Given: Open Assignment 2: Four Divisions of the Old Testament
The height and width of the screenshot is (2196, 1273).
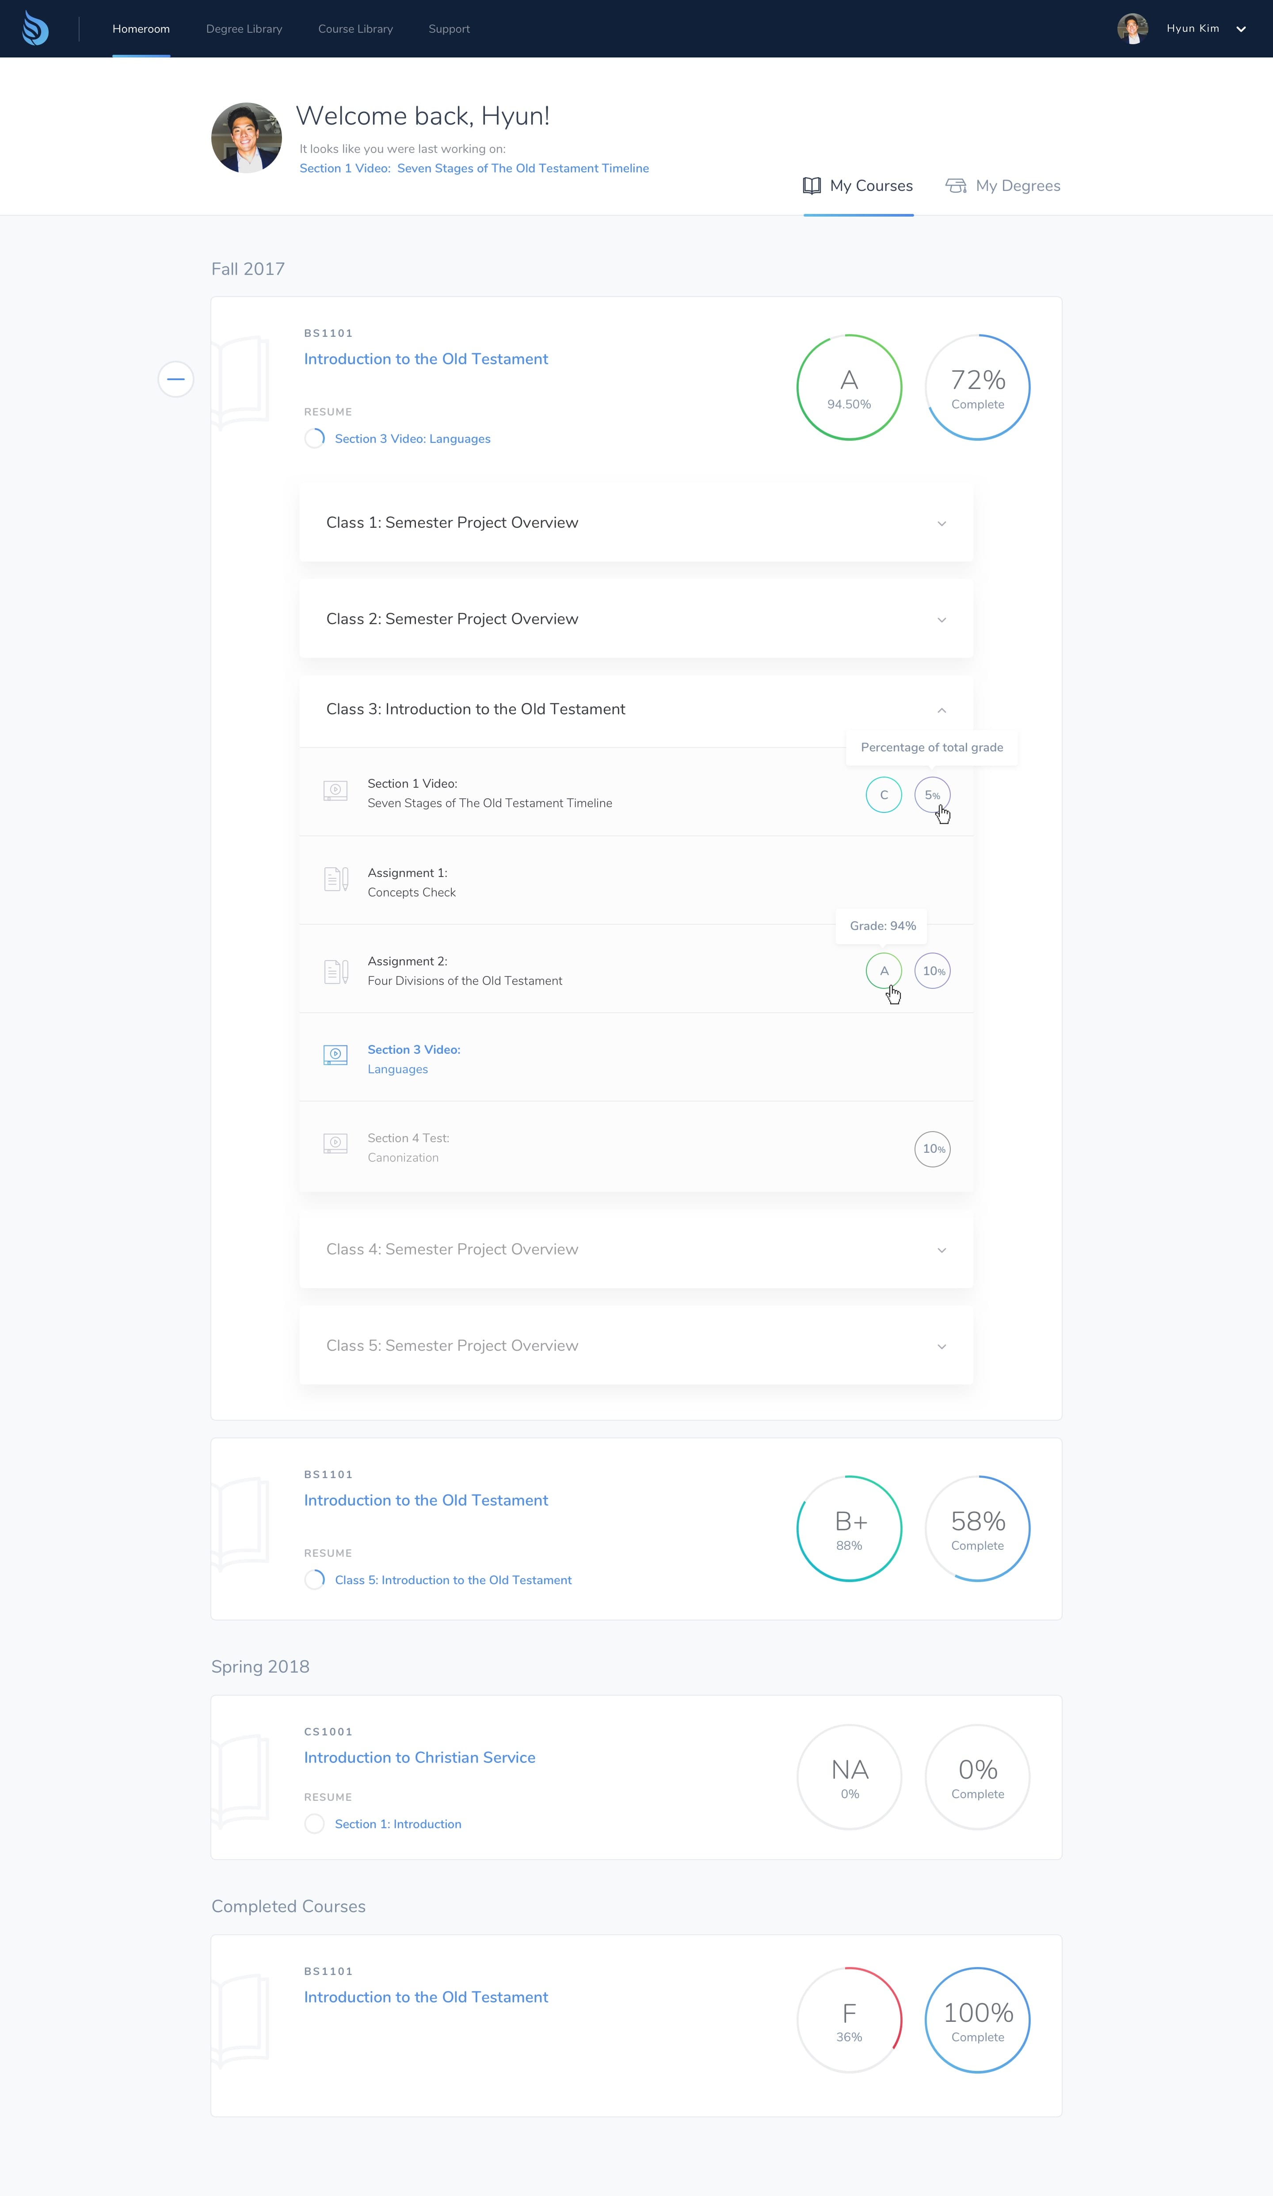Looking at the screenshot, I should (465, 971).
